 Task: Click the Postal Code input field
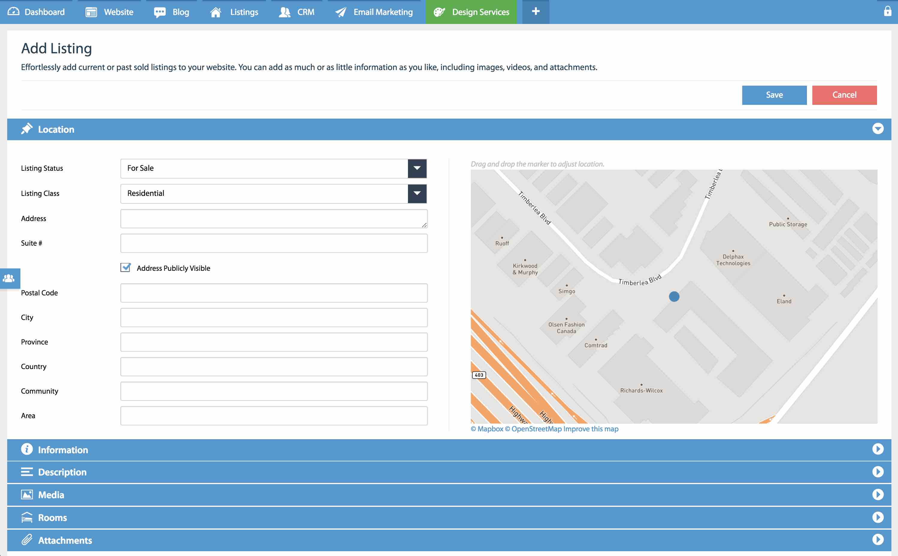273,293
